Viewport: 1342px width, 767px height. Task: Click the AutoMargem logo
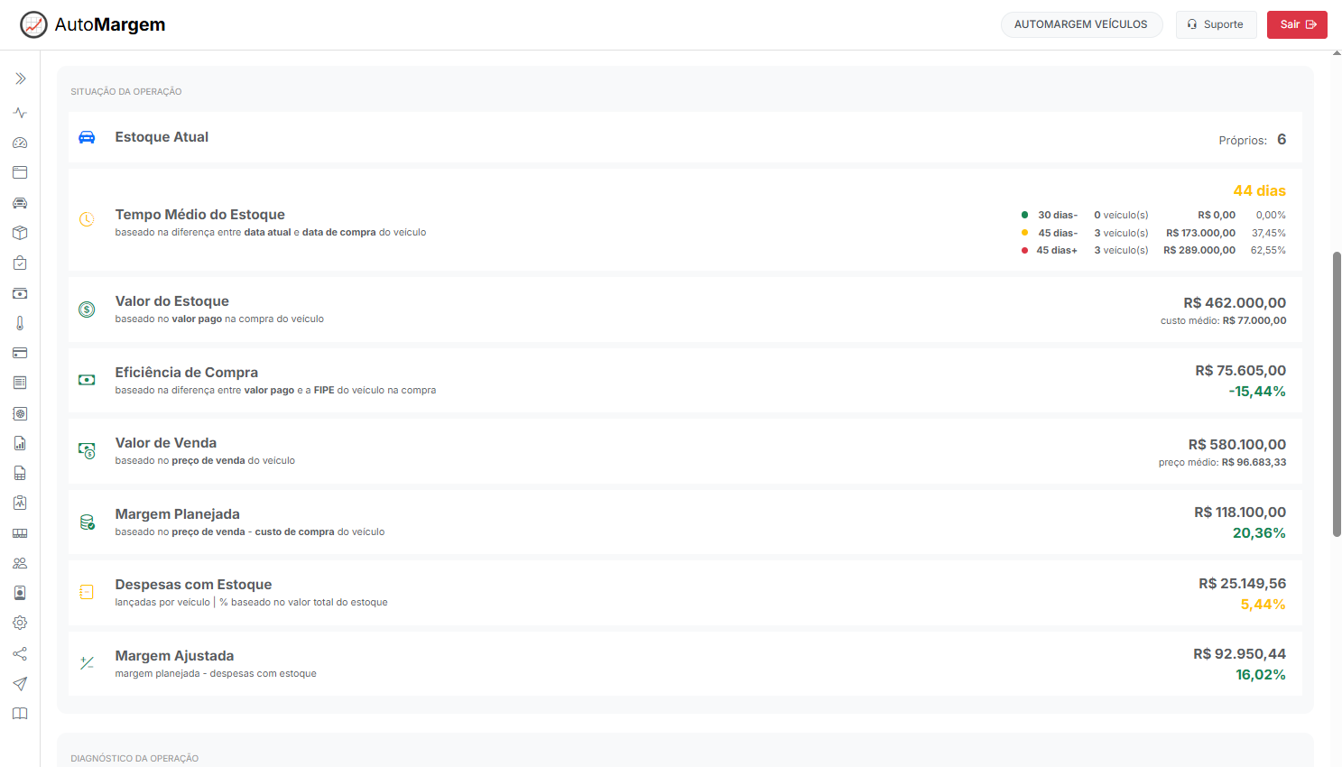click(x=93, y=24)
